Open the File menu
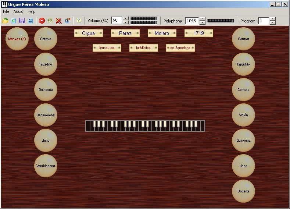Screen dimensions: 290x209 pyautogui.click(x=6, y=11)
